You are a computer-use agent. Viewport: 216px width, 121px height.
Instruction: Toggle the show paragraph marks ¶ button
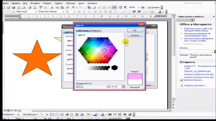coord(125,7)
